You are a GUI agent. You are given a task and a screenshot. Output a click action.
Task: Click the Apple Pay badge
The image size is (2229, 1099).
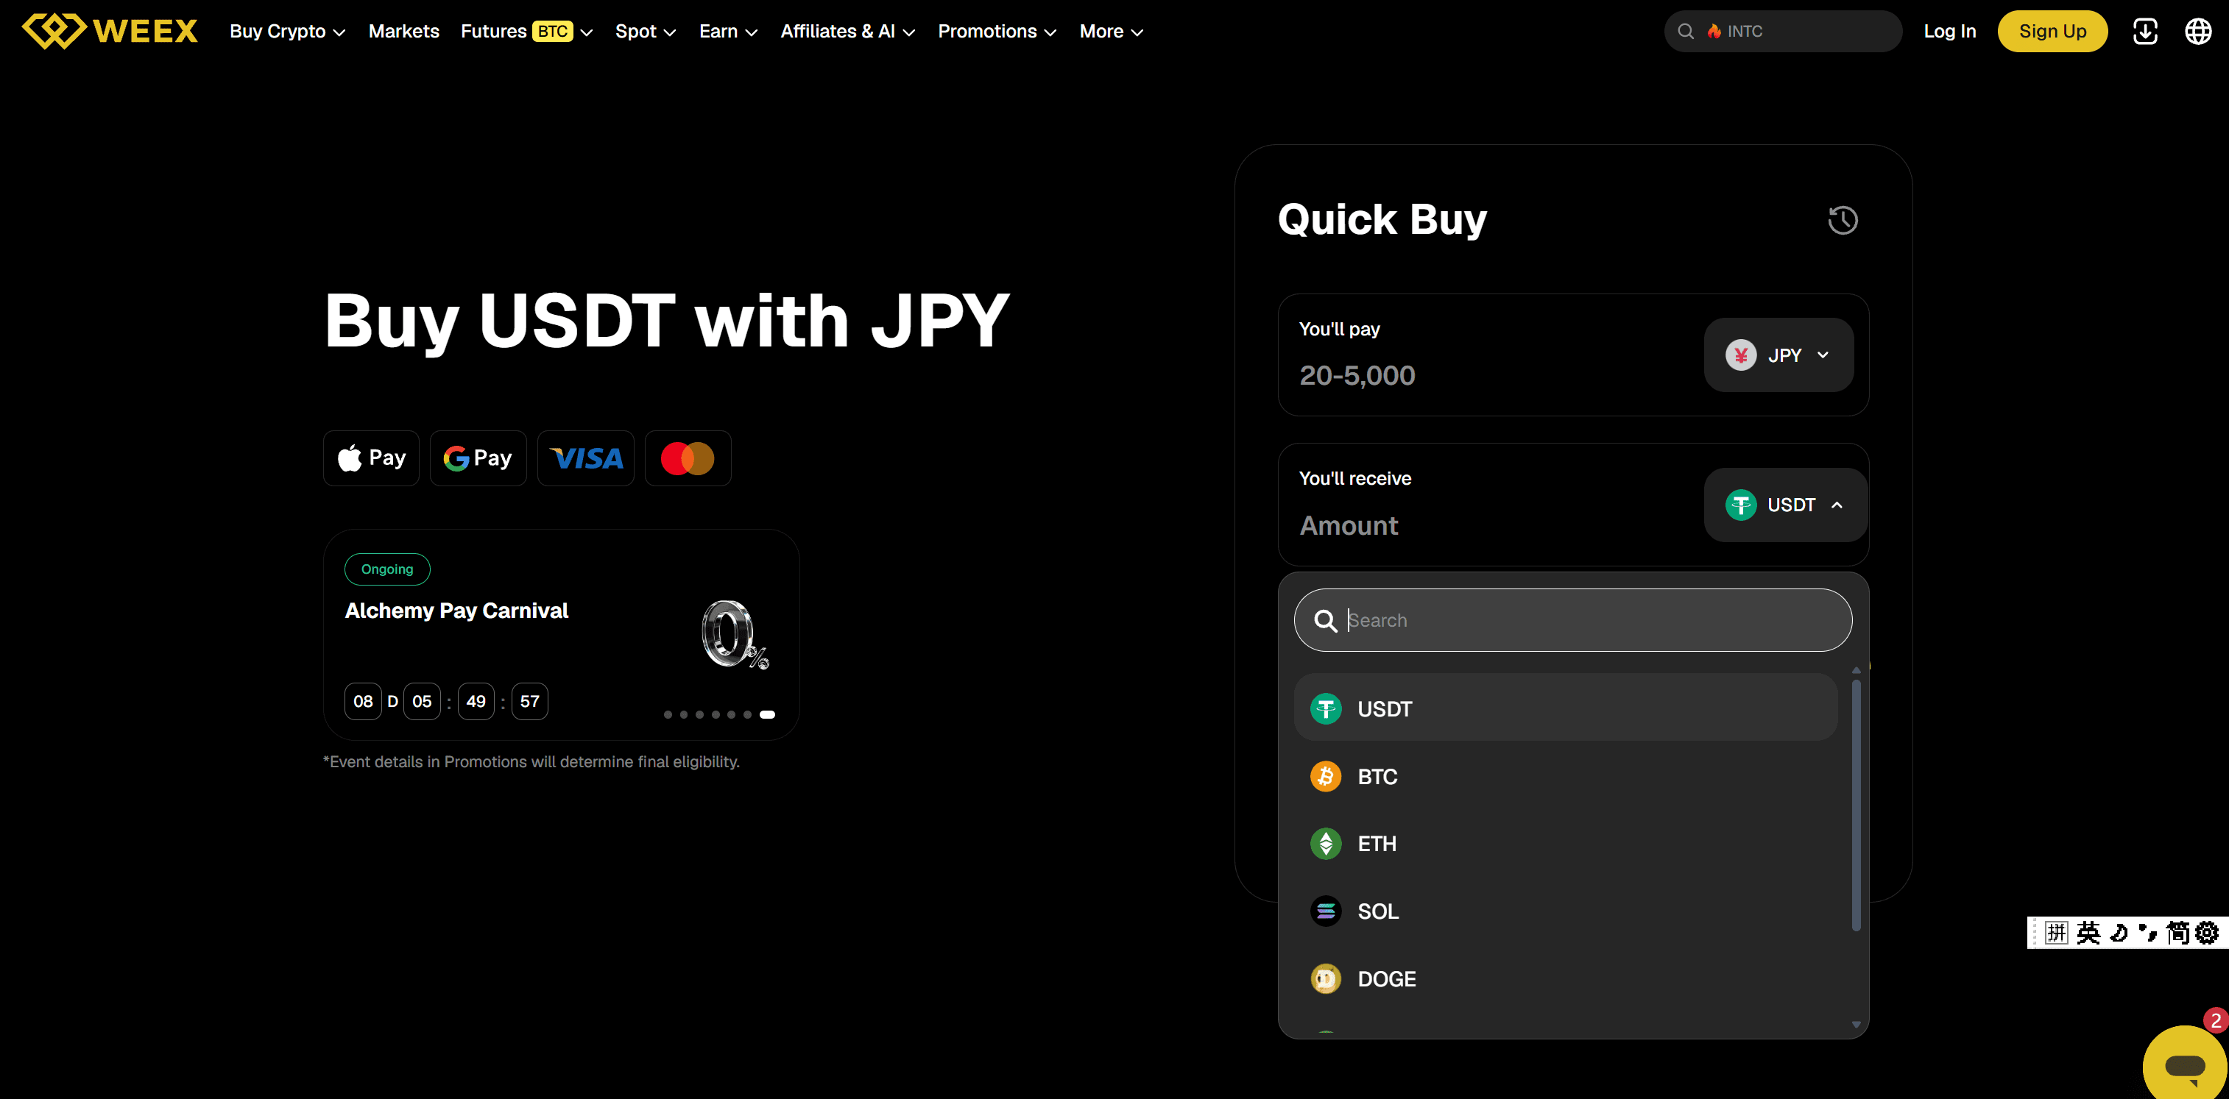(x=371, y=458)
